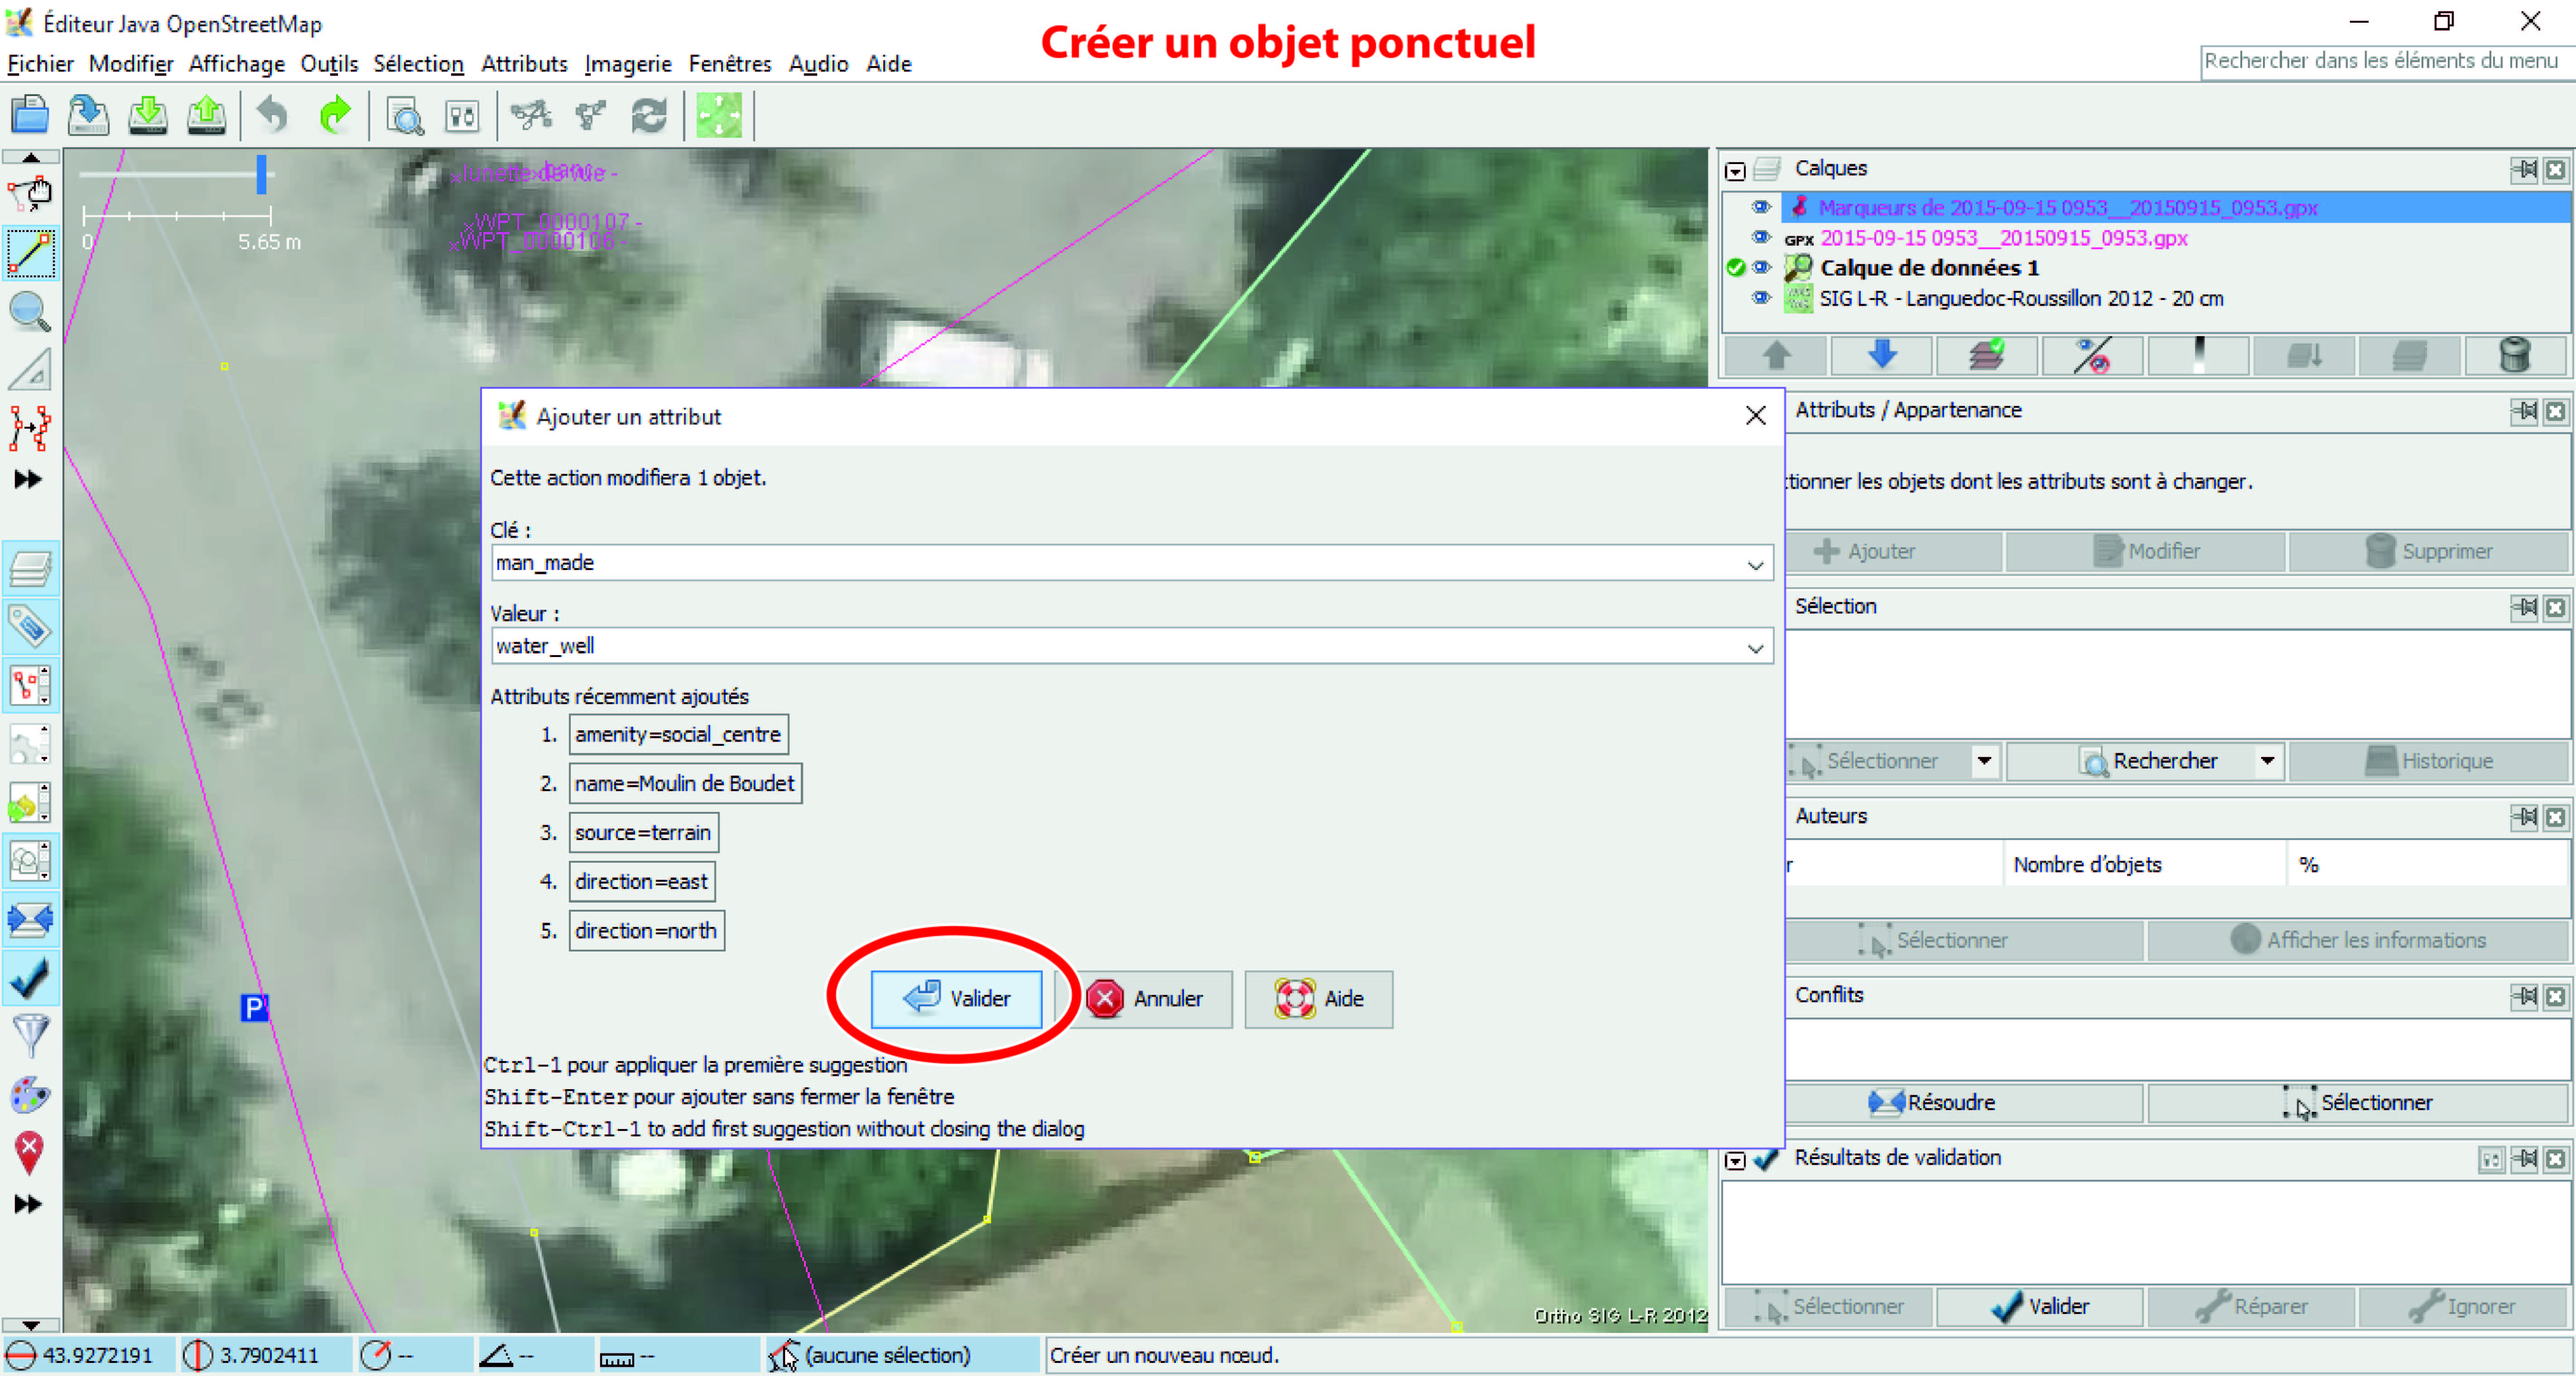Select the zoom magnifier tool

point(30,312)
